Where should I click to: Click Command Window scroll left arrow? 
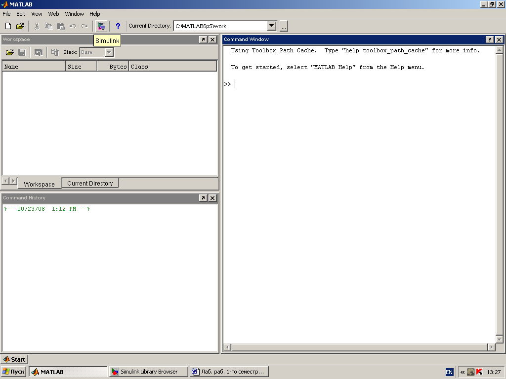coord(227,347)
